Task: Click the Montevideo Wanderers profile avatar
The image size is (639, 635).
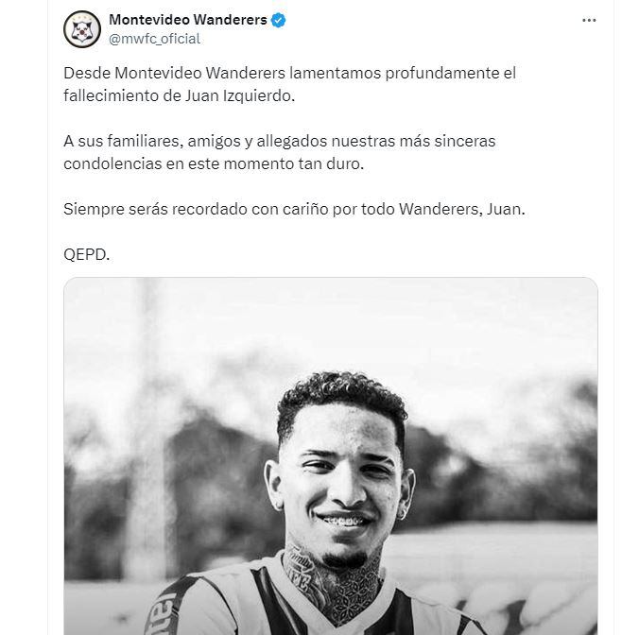Action: (82, 29)
